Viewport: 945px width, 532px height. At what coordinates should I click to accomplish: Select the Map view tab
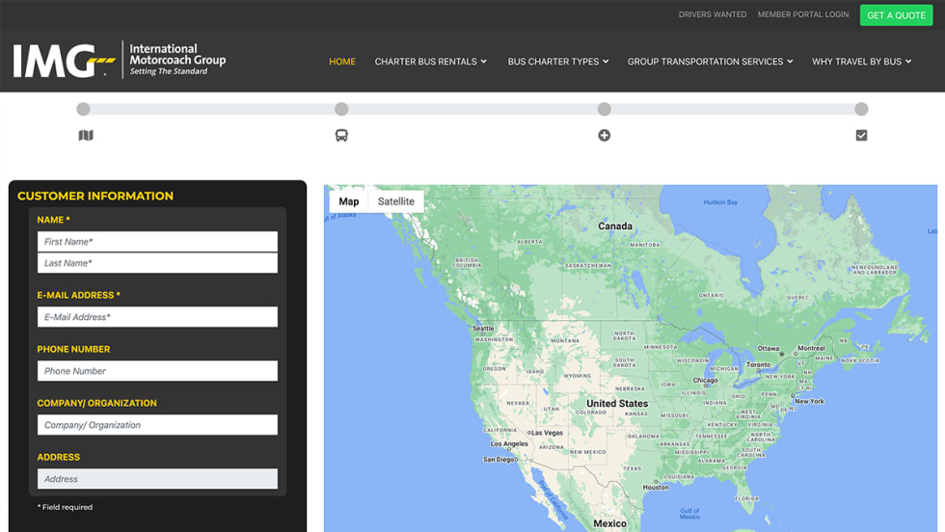click(348, 201)
